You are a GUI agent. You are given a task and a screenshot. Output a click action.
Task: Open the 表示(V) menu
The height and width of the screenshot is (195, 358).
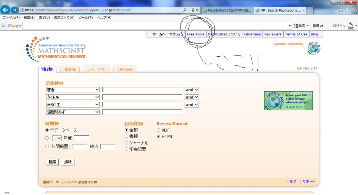pos(44,17)
